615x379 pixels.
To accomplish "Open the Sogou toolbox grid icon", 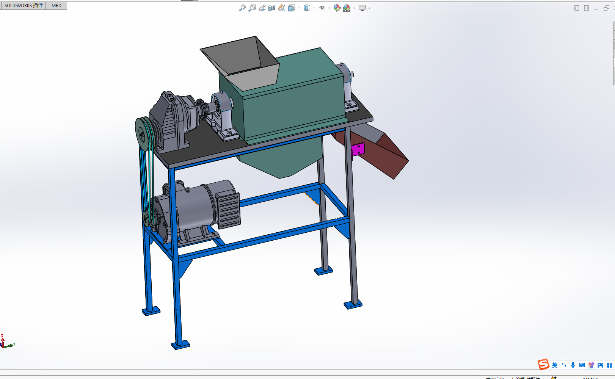I will coord(610,365).
